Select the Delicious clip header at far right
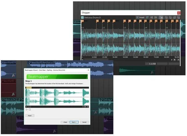This screenshot has height=136, width=187. pos(106,100)
